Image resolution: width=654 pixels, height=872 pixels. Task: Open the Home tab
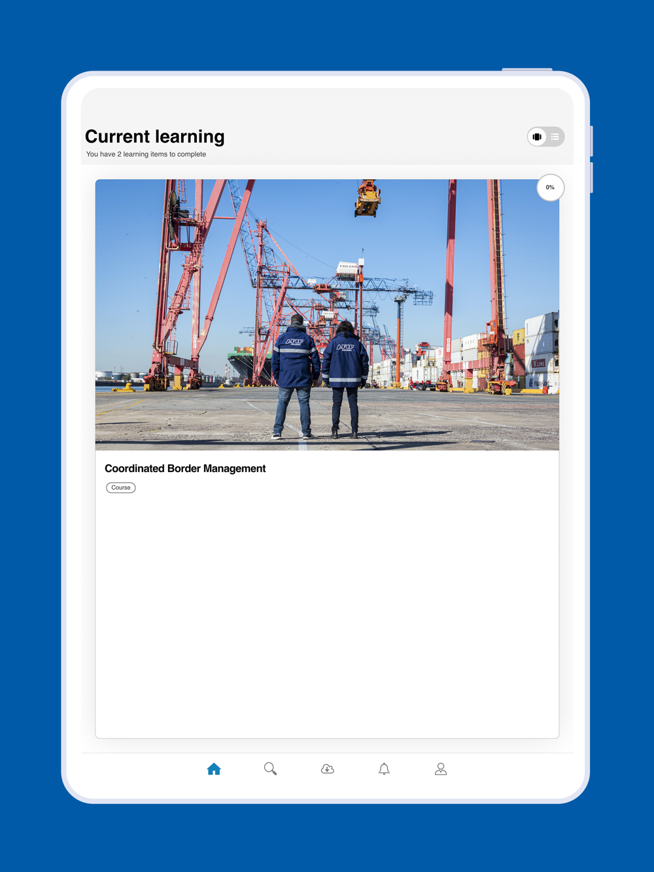tap(214, 769)
